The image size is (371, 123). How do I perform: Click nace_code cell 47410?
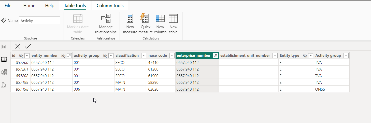(x=161, y=62)
